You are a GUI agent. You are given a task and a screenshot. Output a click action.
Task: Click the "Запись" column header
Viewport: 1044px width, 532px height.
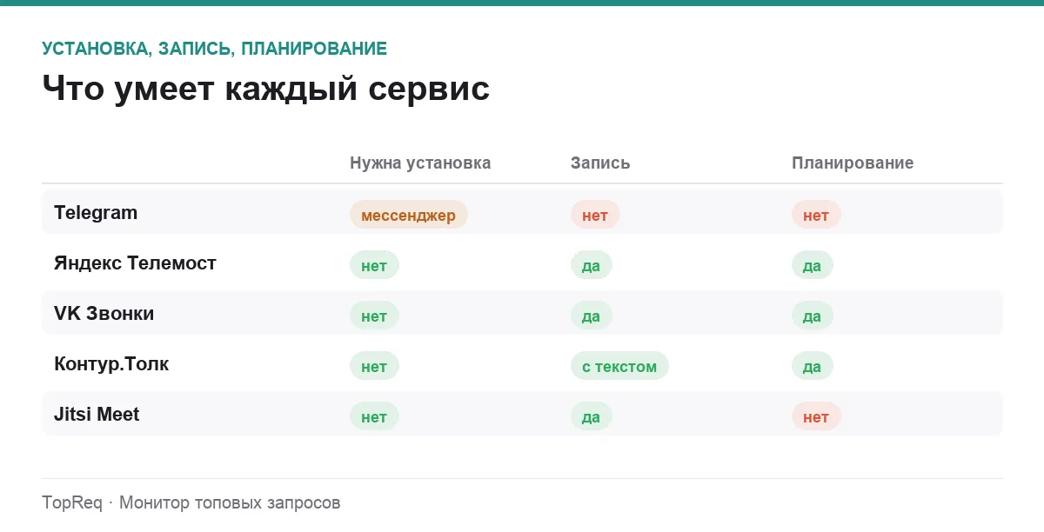pyautogui.click(x=600, y=163)
